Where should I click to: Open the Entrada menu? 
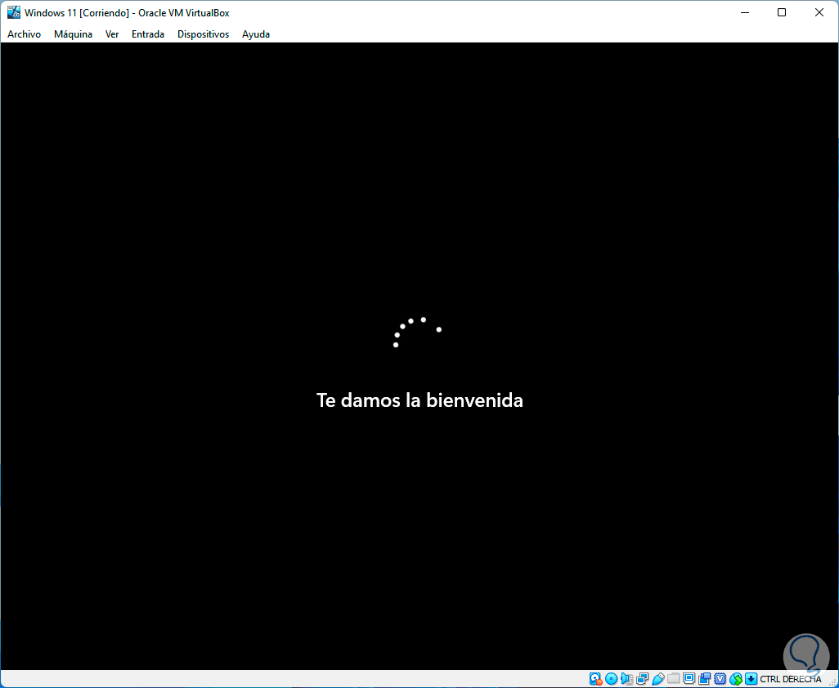148,34
